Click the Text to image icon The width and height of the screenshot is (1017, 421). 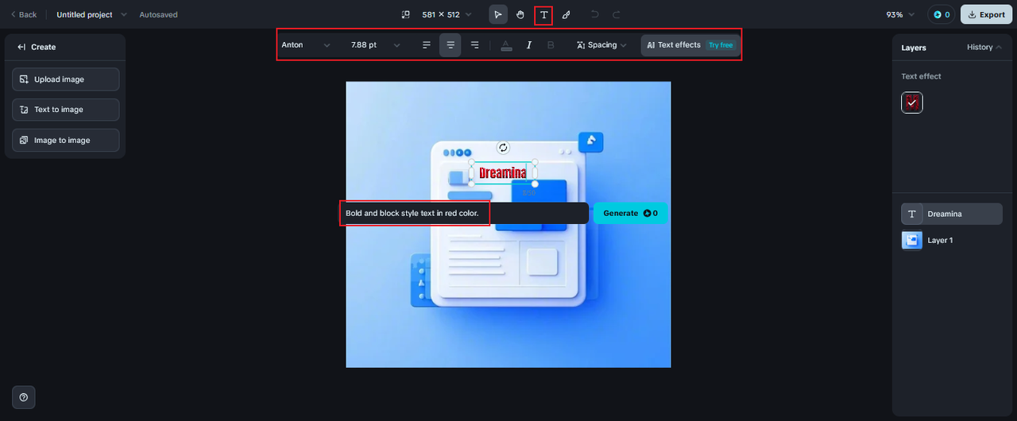point(25,110)
